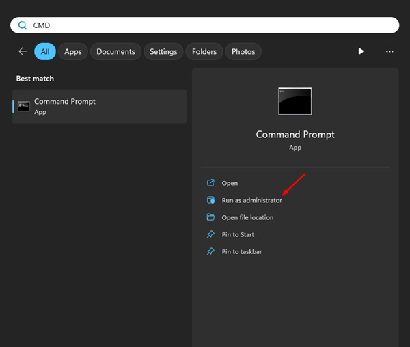Click the small Command Prompt icon in results

pos(24,107)
